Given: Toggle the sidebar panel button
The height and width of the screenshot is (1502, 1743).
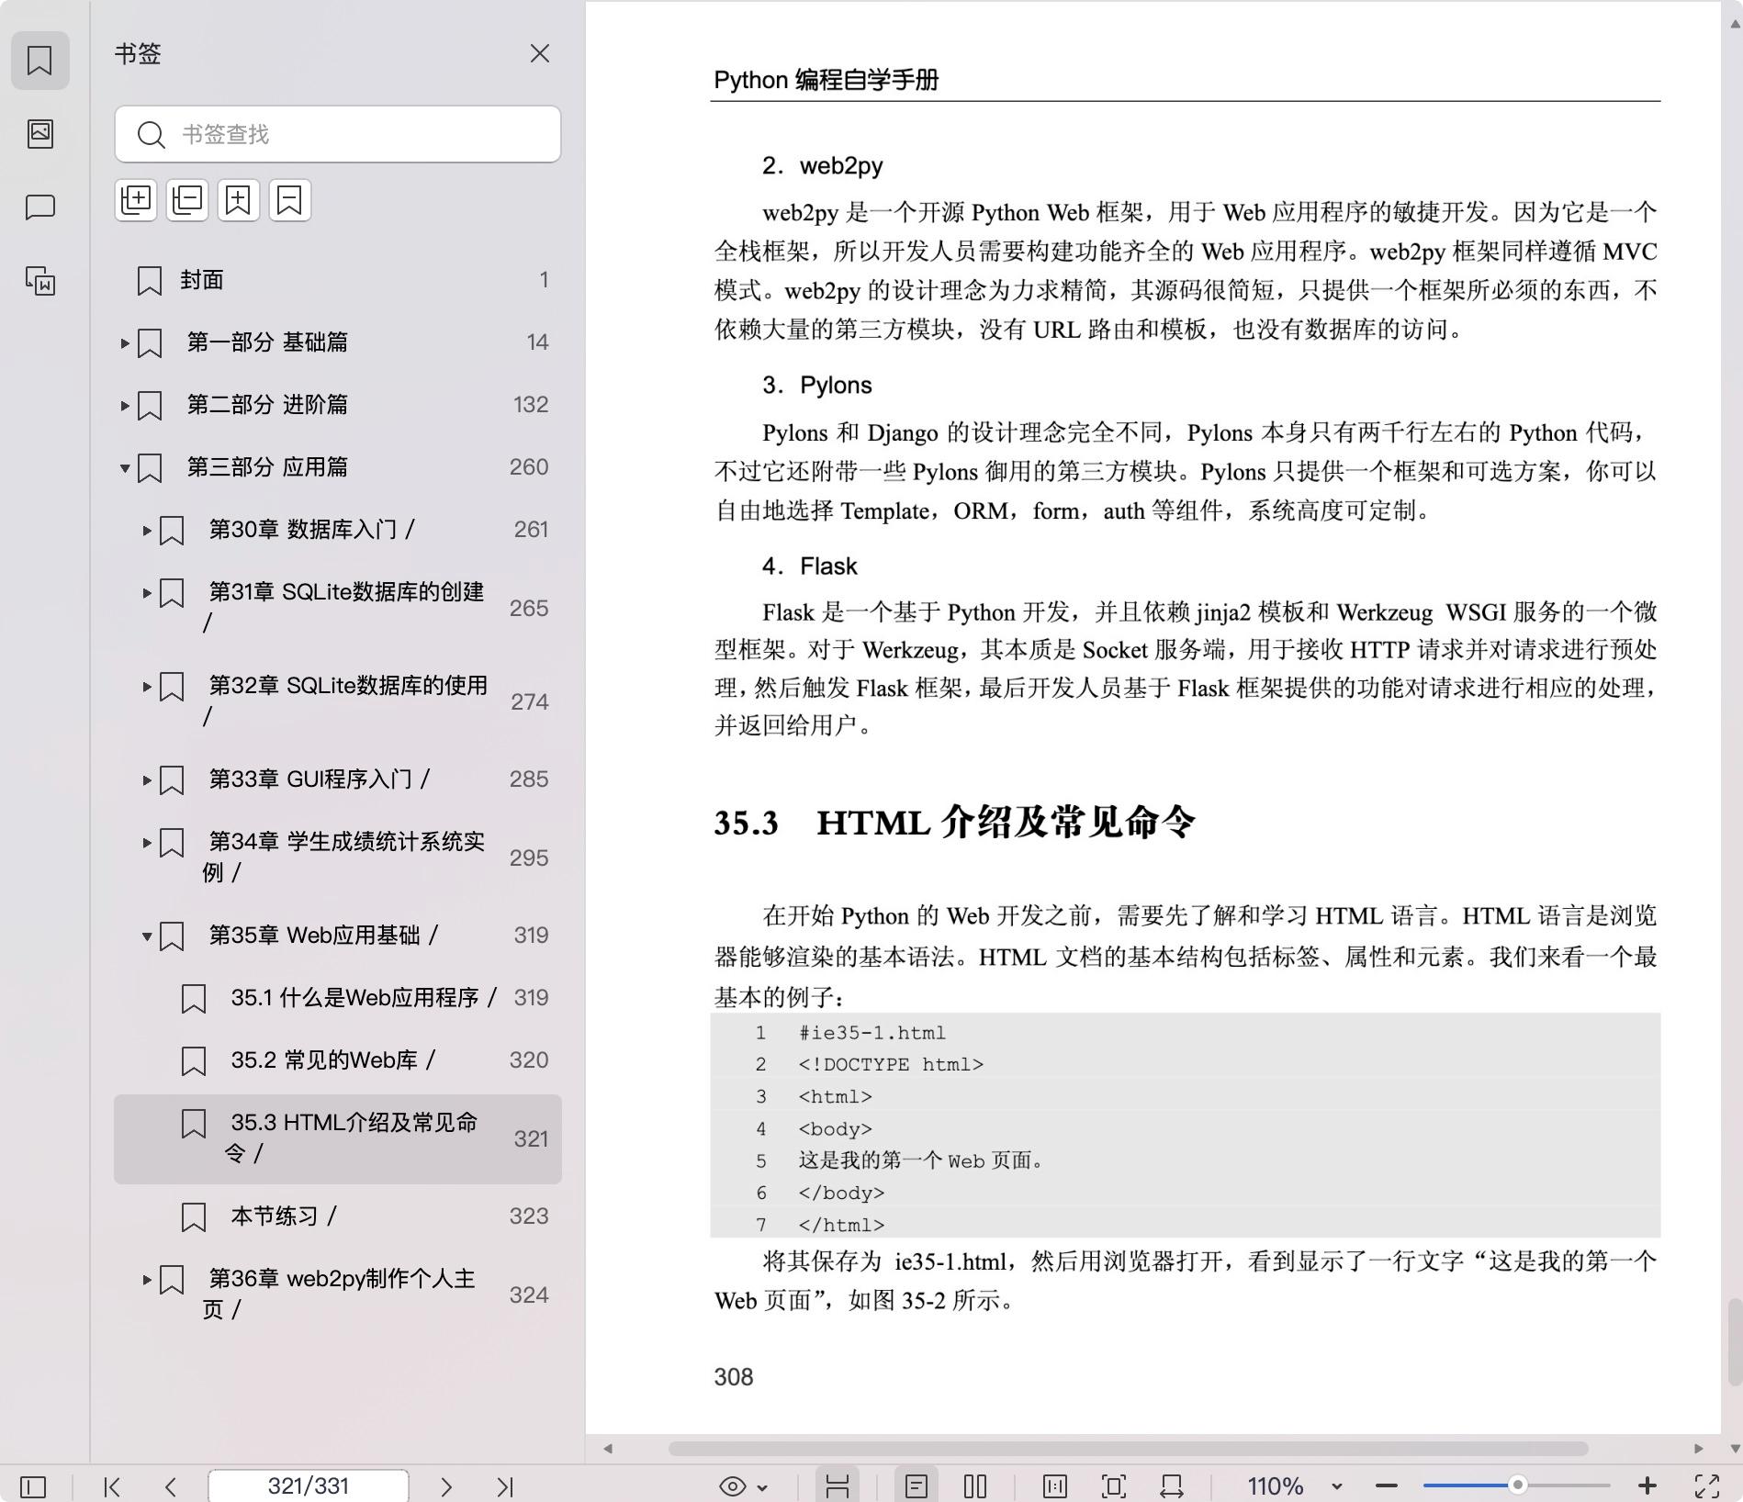Looking at the screenshot, I should tap(32, 1485).
